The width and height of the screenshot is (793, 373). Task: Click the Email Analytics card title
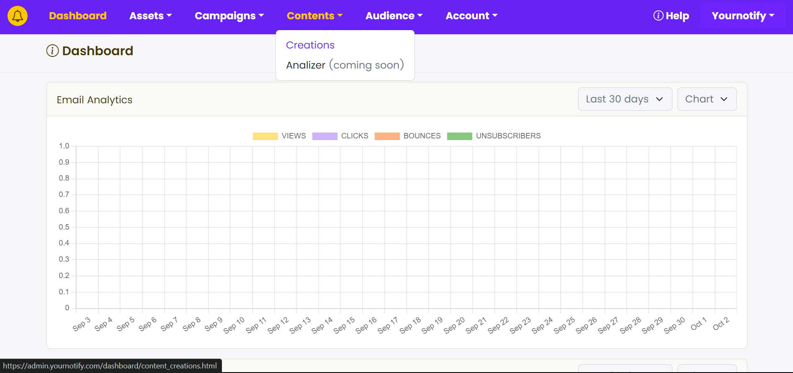95,100
